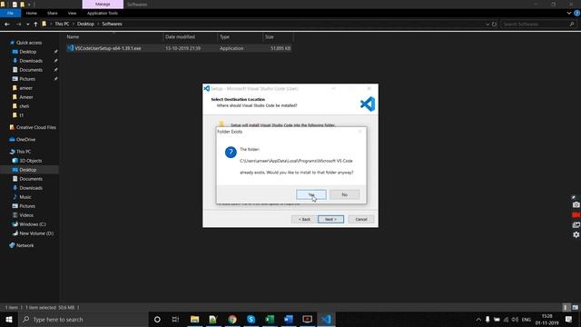
Task: Refresh the Softwares folder
Action: [494, 25]
